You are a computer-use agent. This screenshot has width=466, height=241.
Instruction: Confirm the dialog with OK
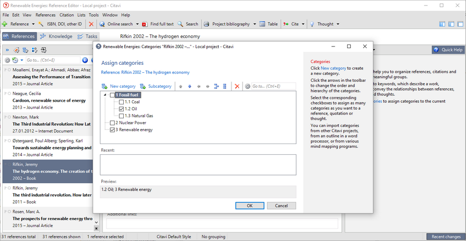pyautogui.click(x=250, y=206)
